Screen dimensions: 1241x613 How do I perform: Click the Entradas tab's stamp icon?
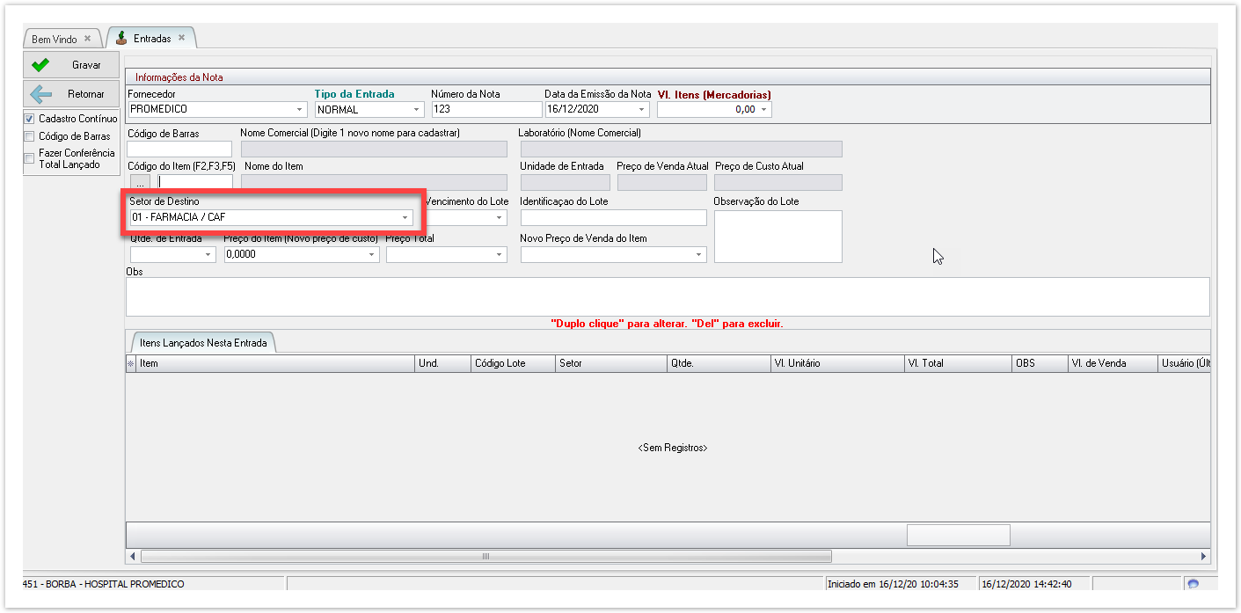pos(121,39)
